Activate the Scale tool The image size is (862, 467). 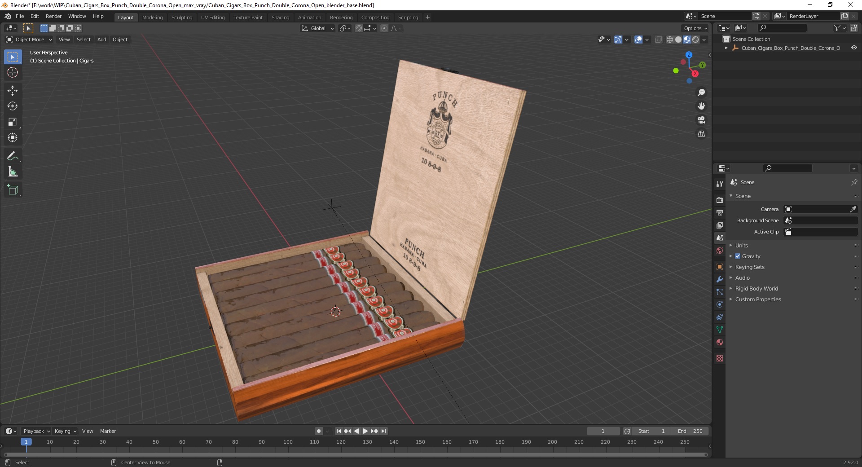pos(13,122)
